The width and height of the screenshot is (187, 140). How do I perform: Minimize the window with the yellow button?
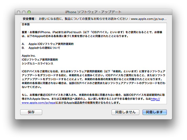coord(24,12)
